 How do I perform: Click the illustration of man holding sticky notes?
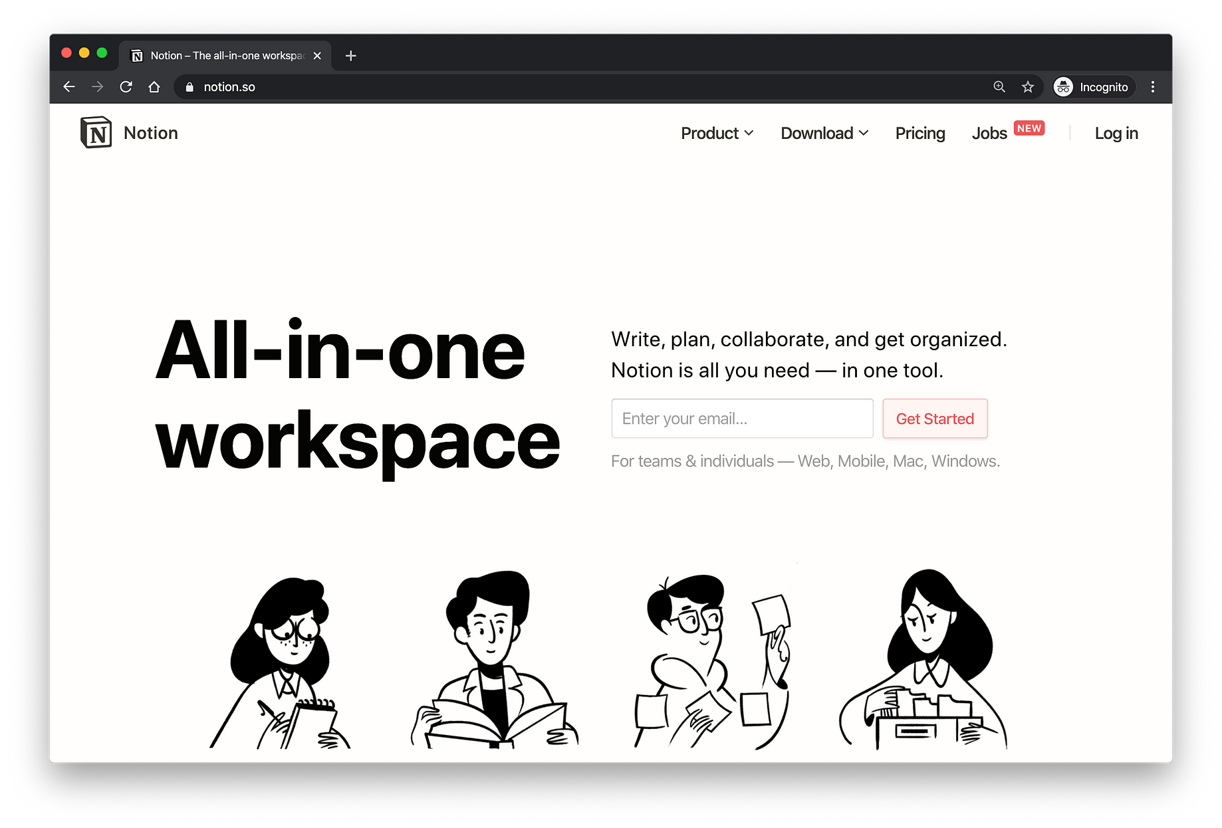712,662
